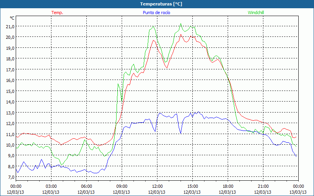Click the 09:00 time axis label
Viewport: 314px width, 196px height.
click(122, 187)
